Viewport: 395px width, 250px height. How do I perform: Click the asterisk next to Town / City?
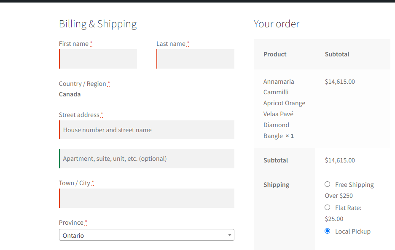pyautogui.click(x=93, y=183)
